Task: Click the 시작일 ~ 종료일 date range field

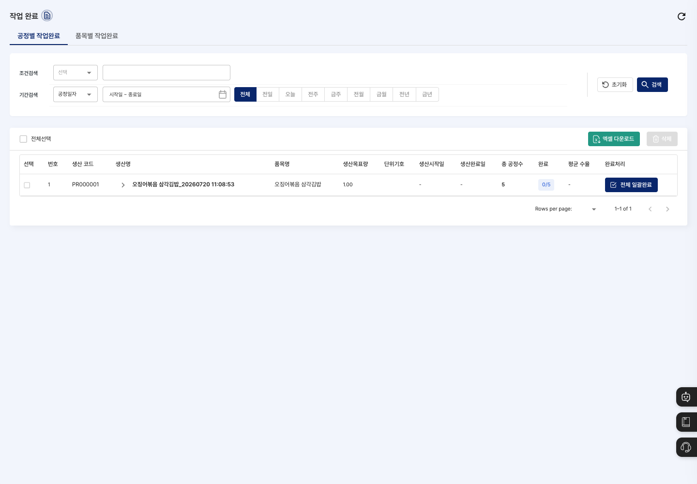Action: click(x=167, y=94)
